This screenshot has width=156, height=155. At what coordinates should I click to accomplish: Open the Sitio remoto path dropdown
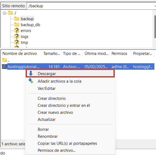(x=155, y=6)
